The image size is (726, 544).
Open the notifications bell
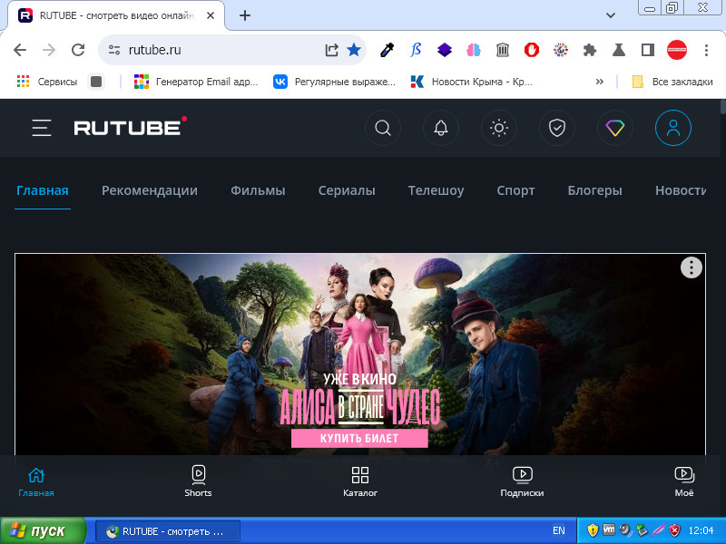pos(441,128)
